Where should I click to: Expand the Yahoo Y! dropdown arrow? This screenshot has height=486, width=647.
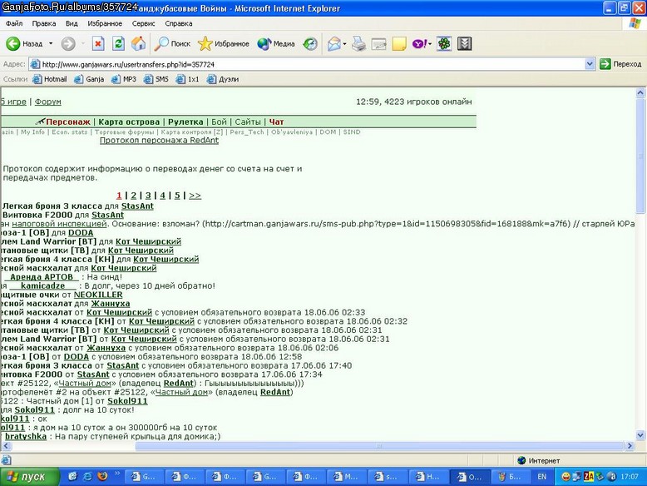[x=430, y=43]
